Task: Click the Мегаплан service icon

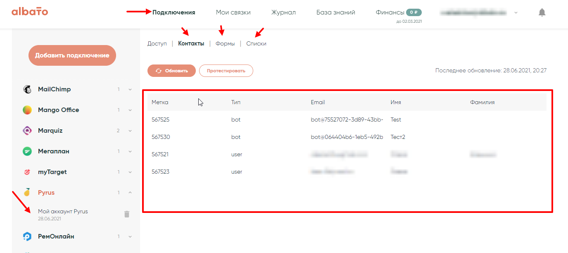Action: (x=27, y=151)
